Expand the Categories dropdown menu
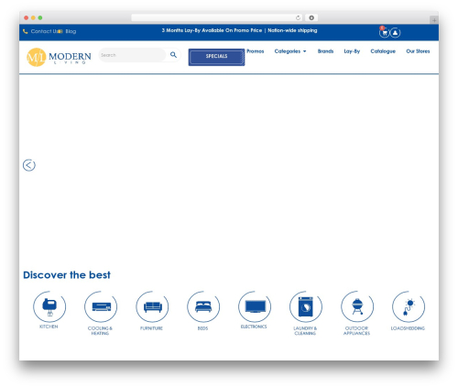Screen dimensions: 458x388 tap(290, 51)
